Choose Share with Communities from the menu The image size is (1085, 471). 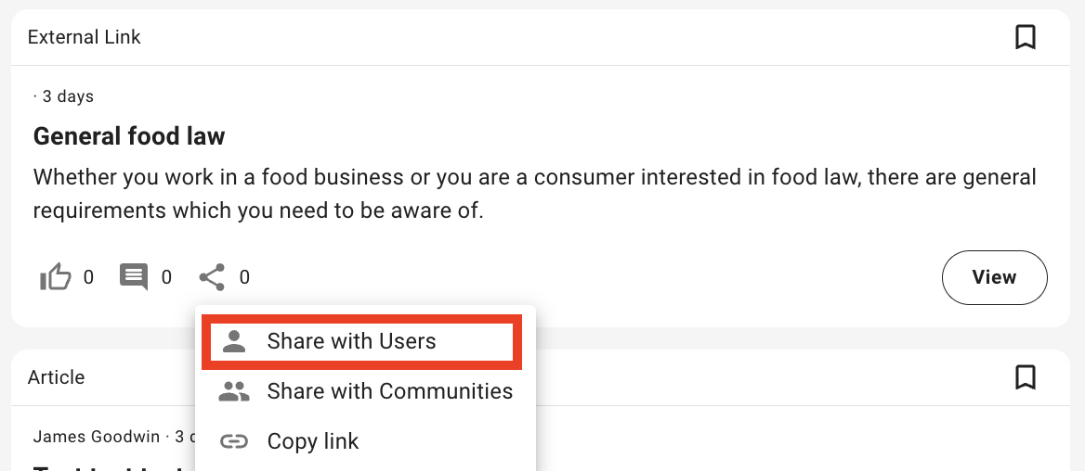point(389,391)
